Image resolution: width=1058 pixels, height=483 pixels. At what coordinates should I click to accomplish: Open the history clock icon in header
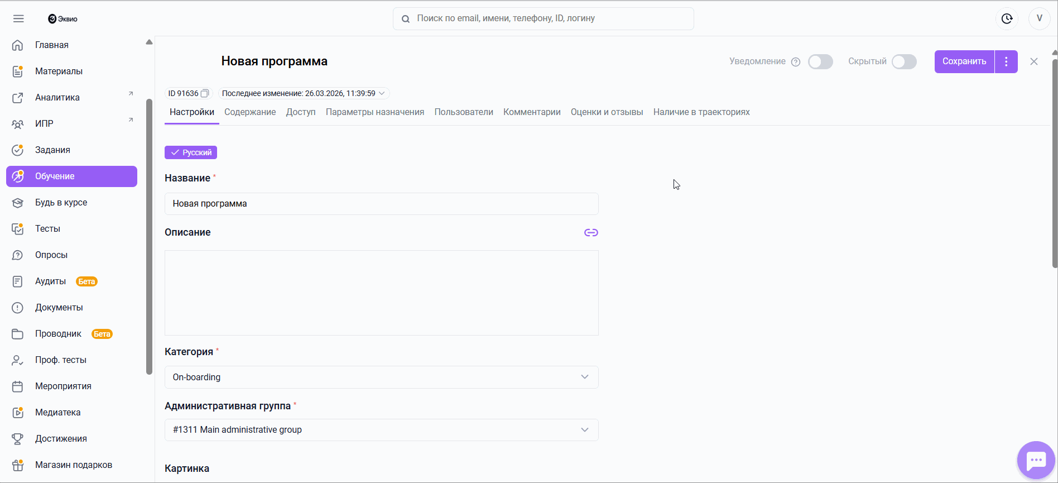1007,18
